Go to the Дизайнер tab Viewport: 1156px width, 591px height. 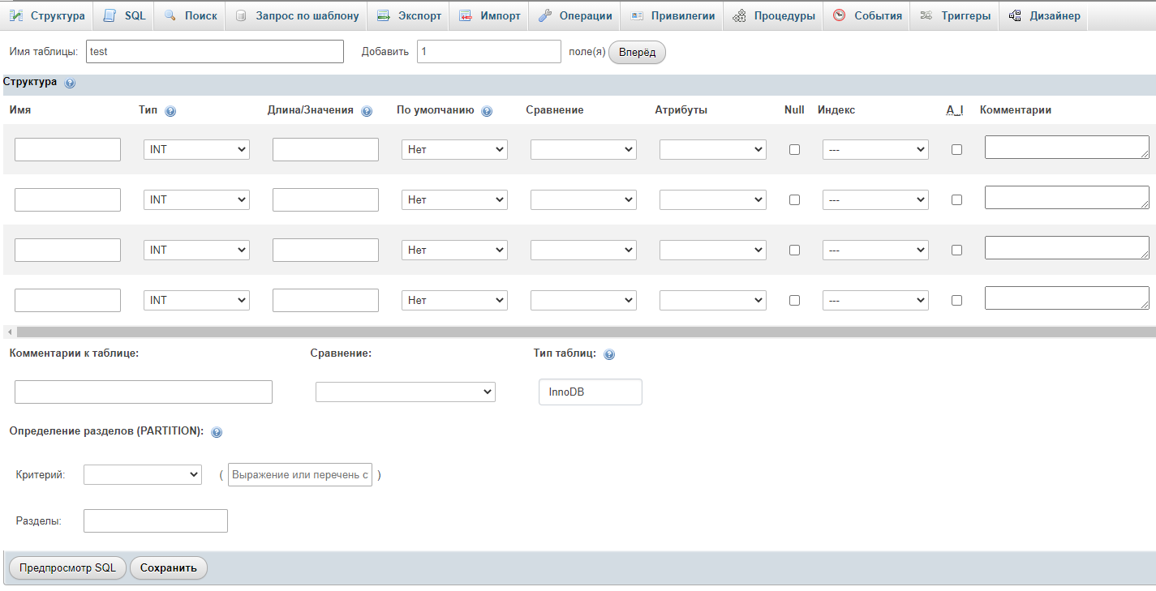coord(1045,16)
